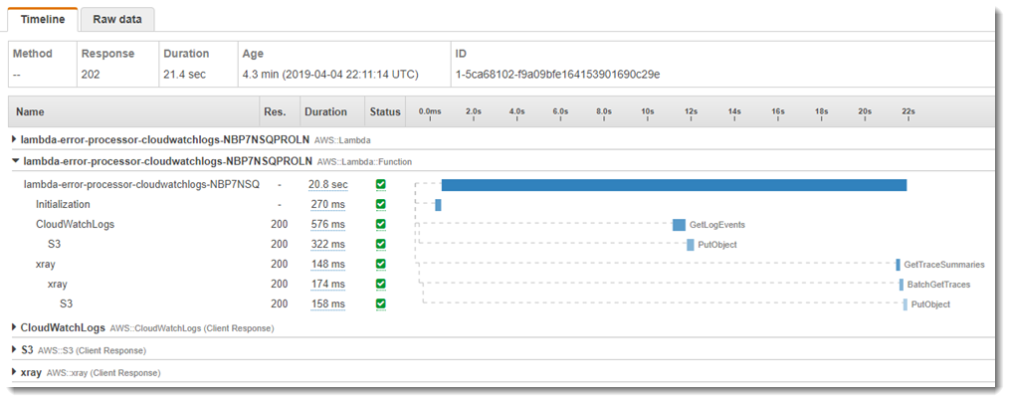Click the status check for 148 ms xray
The height and width of the screenshot is (402, 1010).
point(381,264)
